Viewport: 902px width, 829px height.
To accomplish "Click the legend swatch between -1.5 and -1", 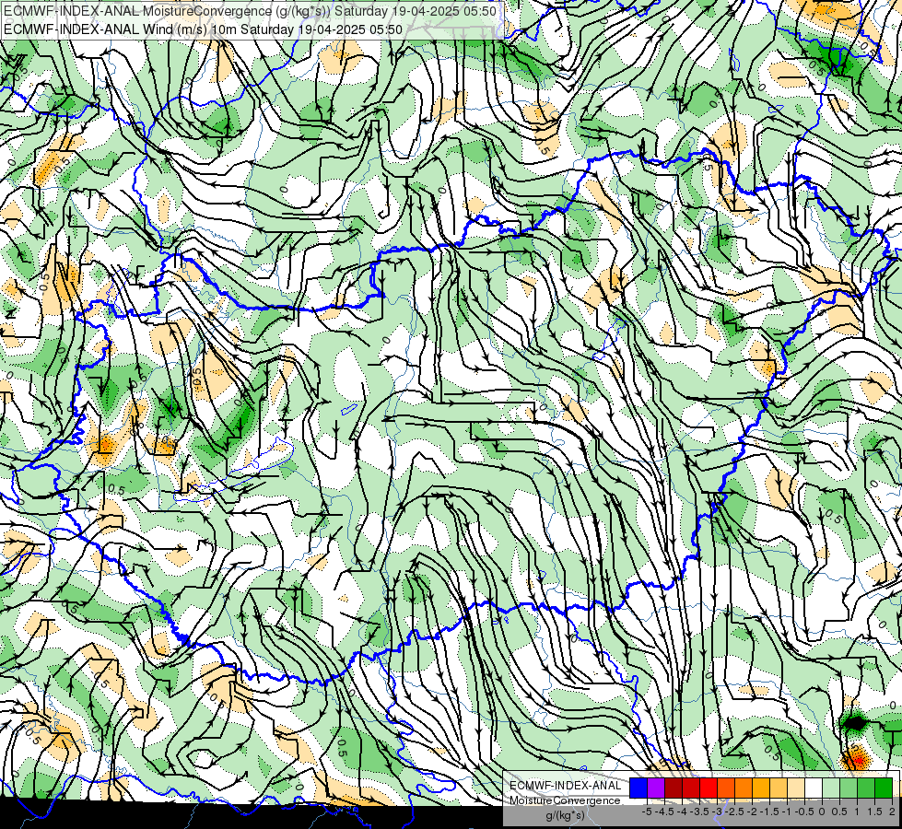I will (779, 788).
